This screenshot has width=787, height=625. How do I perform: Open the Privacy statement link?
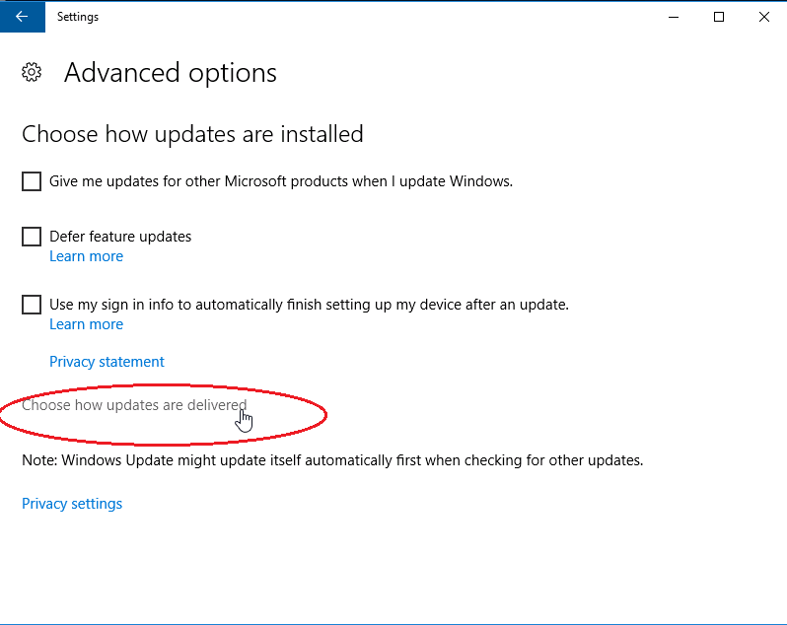(107, 362)
